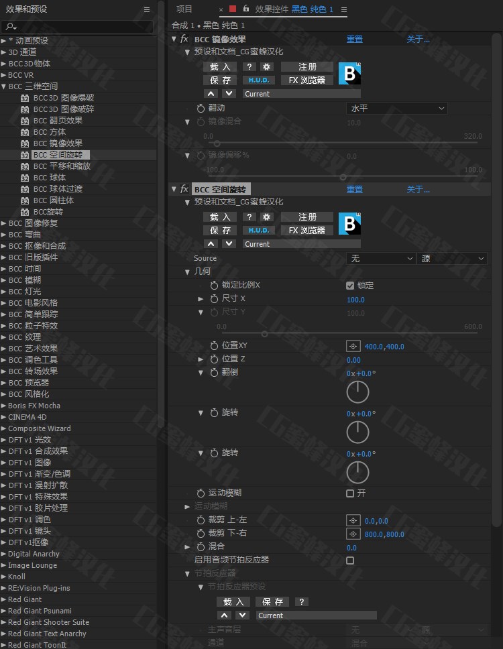The image size is (503, 649).
Task: Click the 保存 button in BCC 空间旋转
Action: (220, 230)
